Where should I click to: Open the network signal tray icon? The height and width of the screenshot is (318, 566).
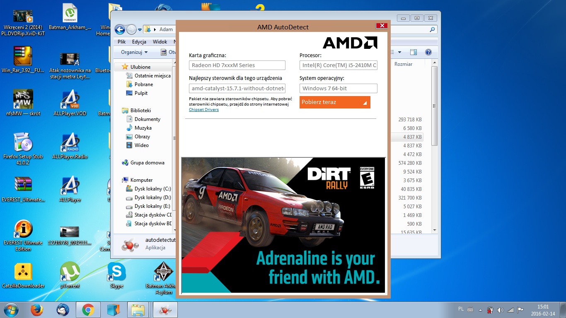(510, 310)
